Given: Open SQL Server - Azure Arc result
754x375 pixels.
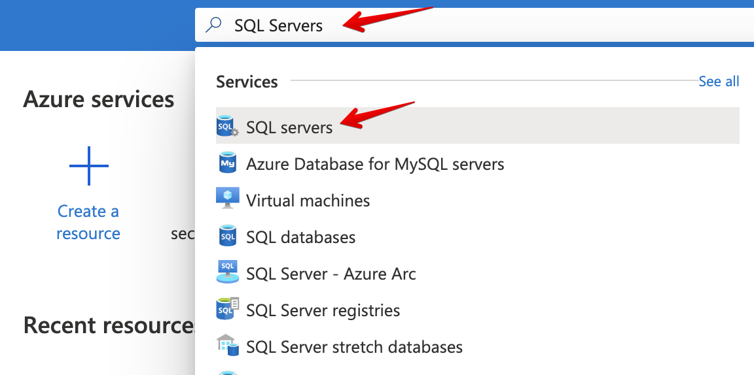Looking at the screenshot, I should point(331,273).
